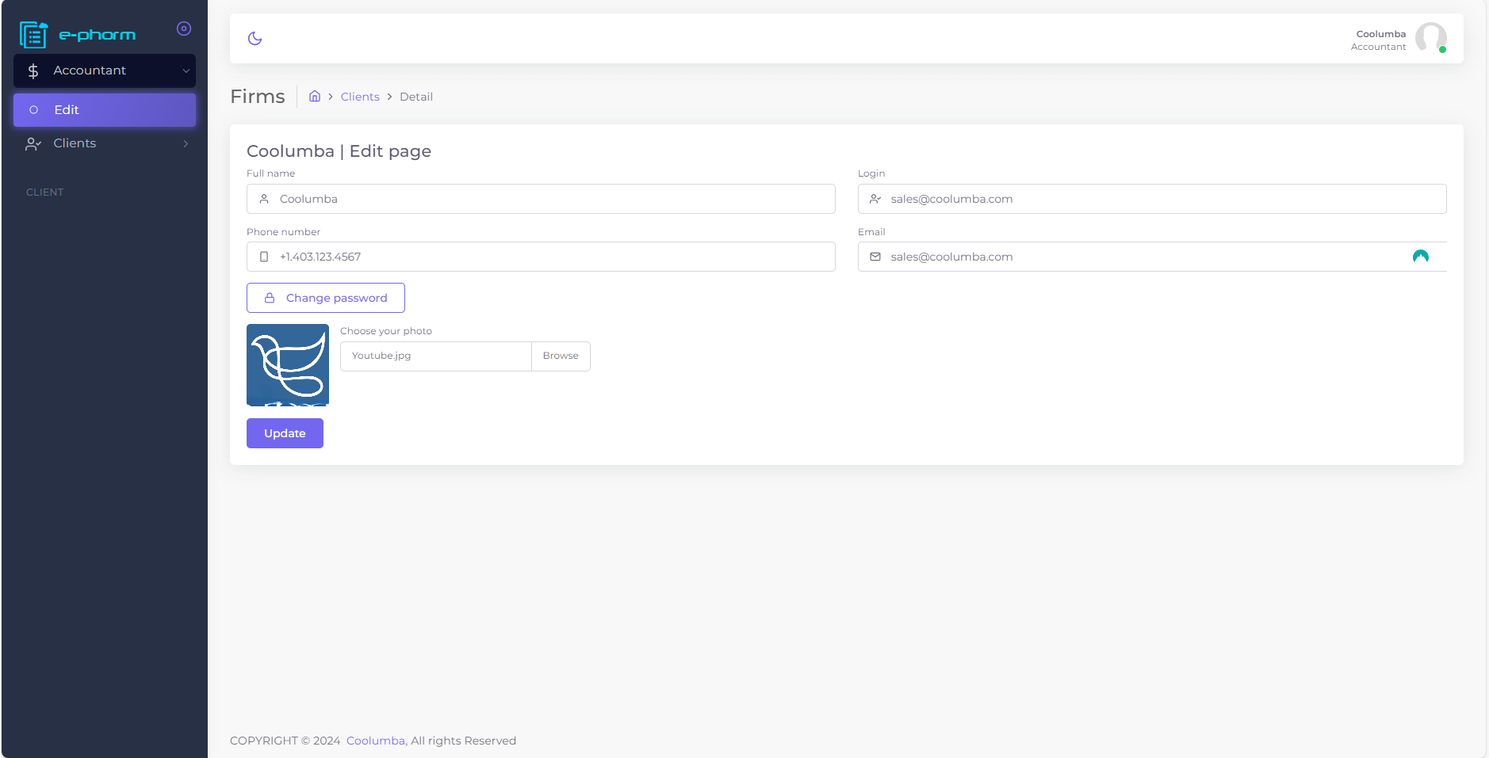Click the Change password button
The width and height of the screenshot is (1489, 758).
[326, 298]
